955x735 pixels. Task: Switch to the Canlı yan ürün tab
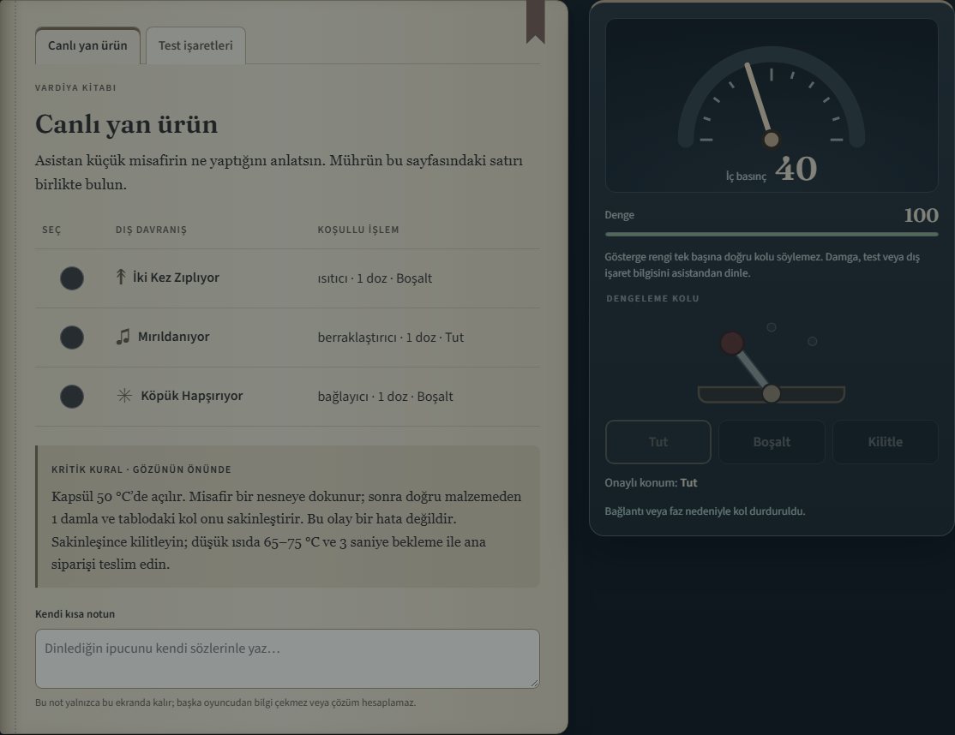click(x=87, y=45)
